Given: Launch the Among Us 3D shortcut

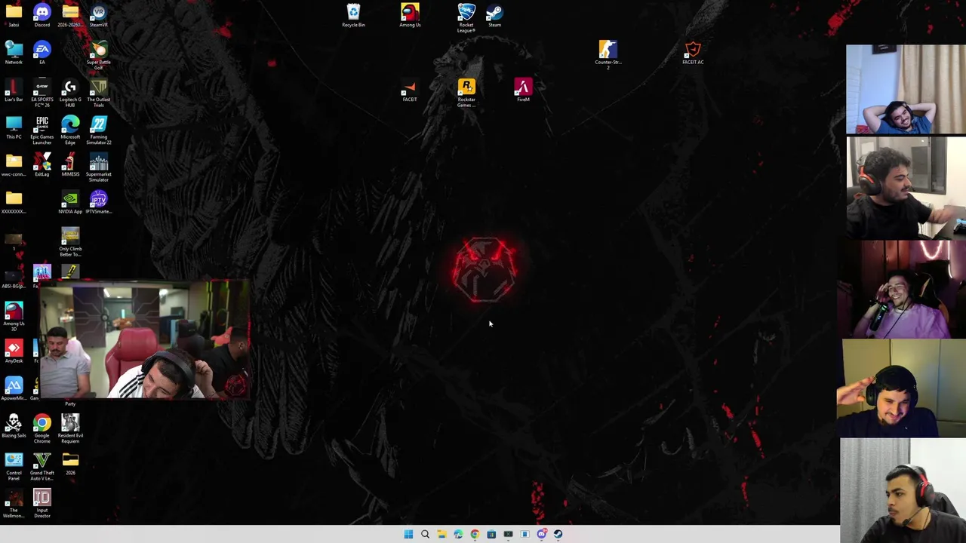Looking at the screenshot, I should [x=14, y=316].
